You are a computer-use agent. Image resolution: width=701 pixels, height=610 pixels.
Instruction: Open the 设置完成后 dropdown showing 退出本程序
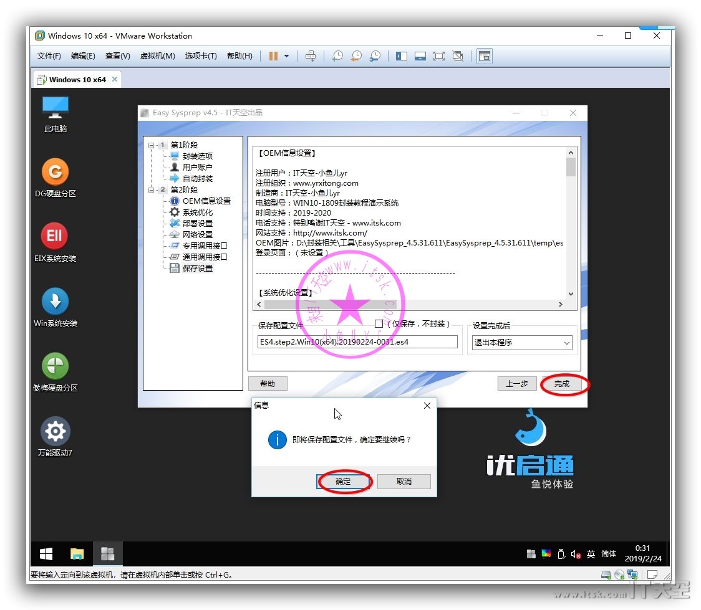point(522,343)
